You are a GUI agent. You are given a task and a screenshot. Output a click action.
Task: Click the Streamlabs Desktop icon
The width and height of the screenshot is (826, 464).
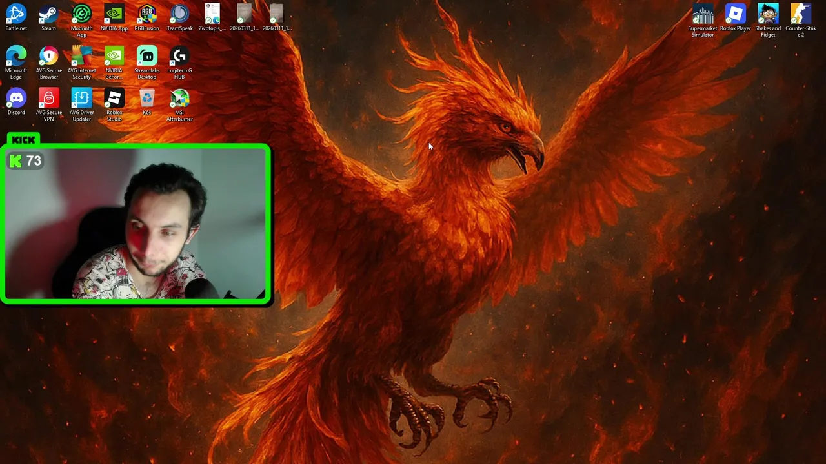pos(147,63)
